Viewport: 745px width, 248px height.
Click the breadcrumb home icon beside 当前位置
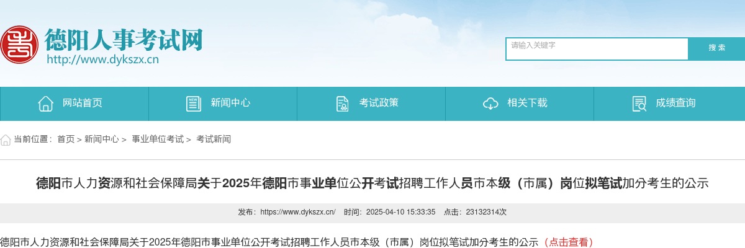[6, 139]
